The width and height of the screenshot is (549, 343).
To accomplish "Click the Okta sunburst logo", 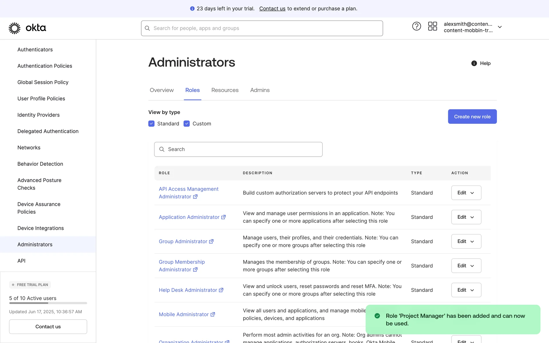I will (15, 28).
